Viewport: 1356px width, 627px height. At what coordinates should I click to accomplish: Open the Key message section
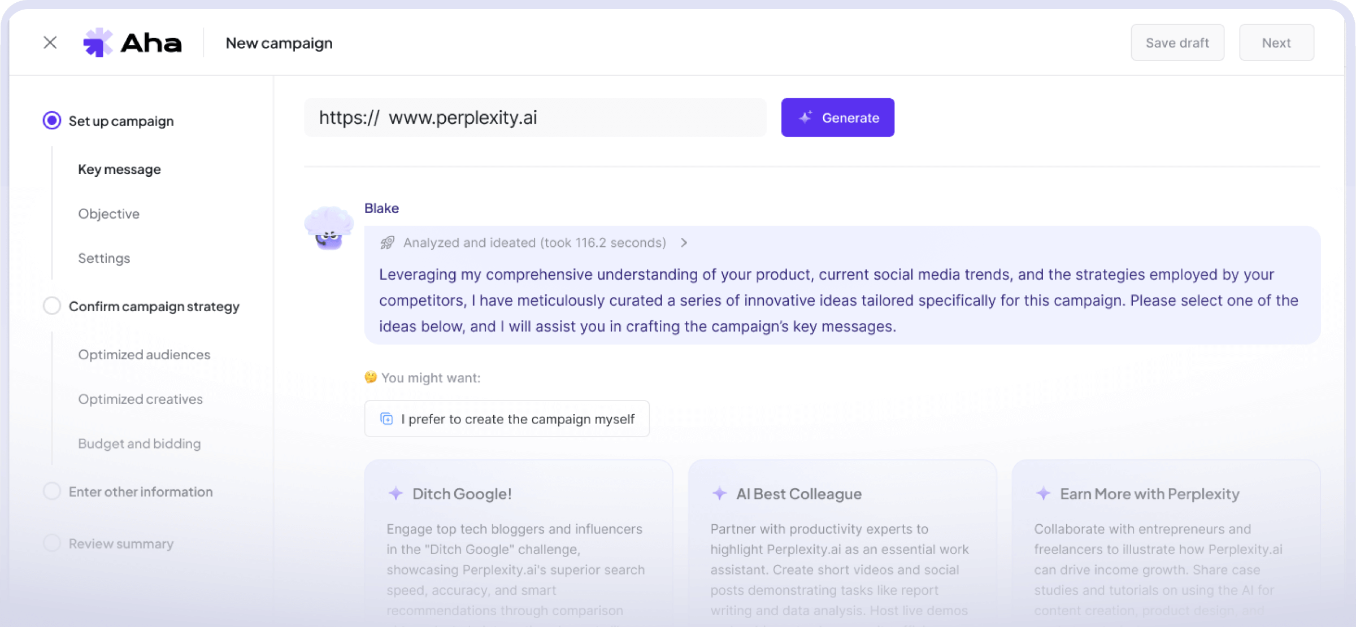(x=119, y=169)
